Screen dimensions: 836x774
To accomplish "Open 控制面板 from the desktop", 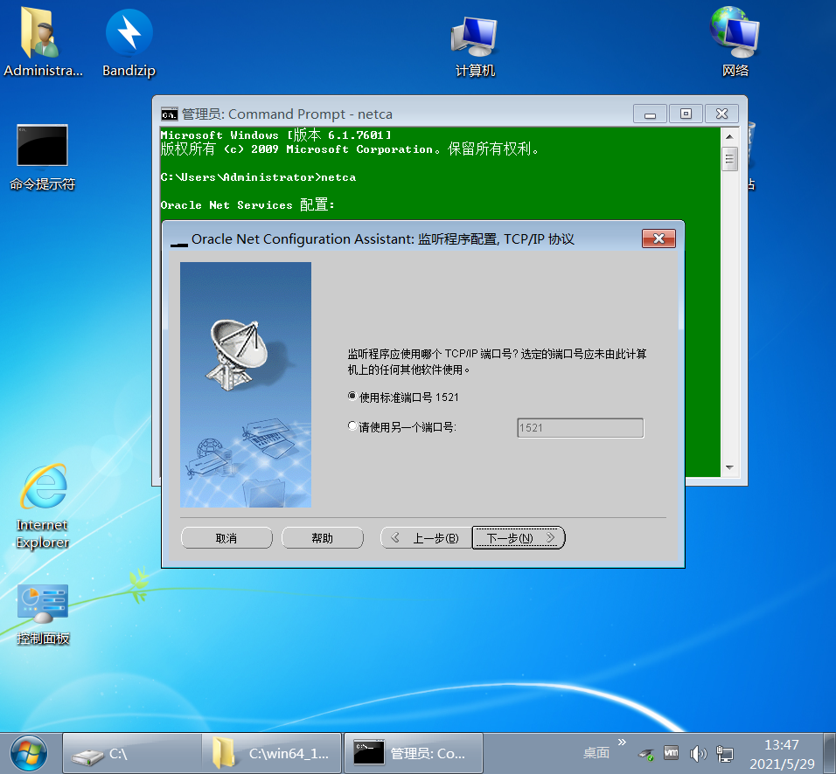I will [41, 603].
